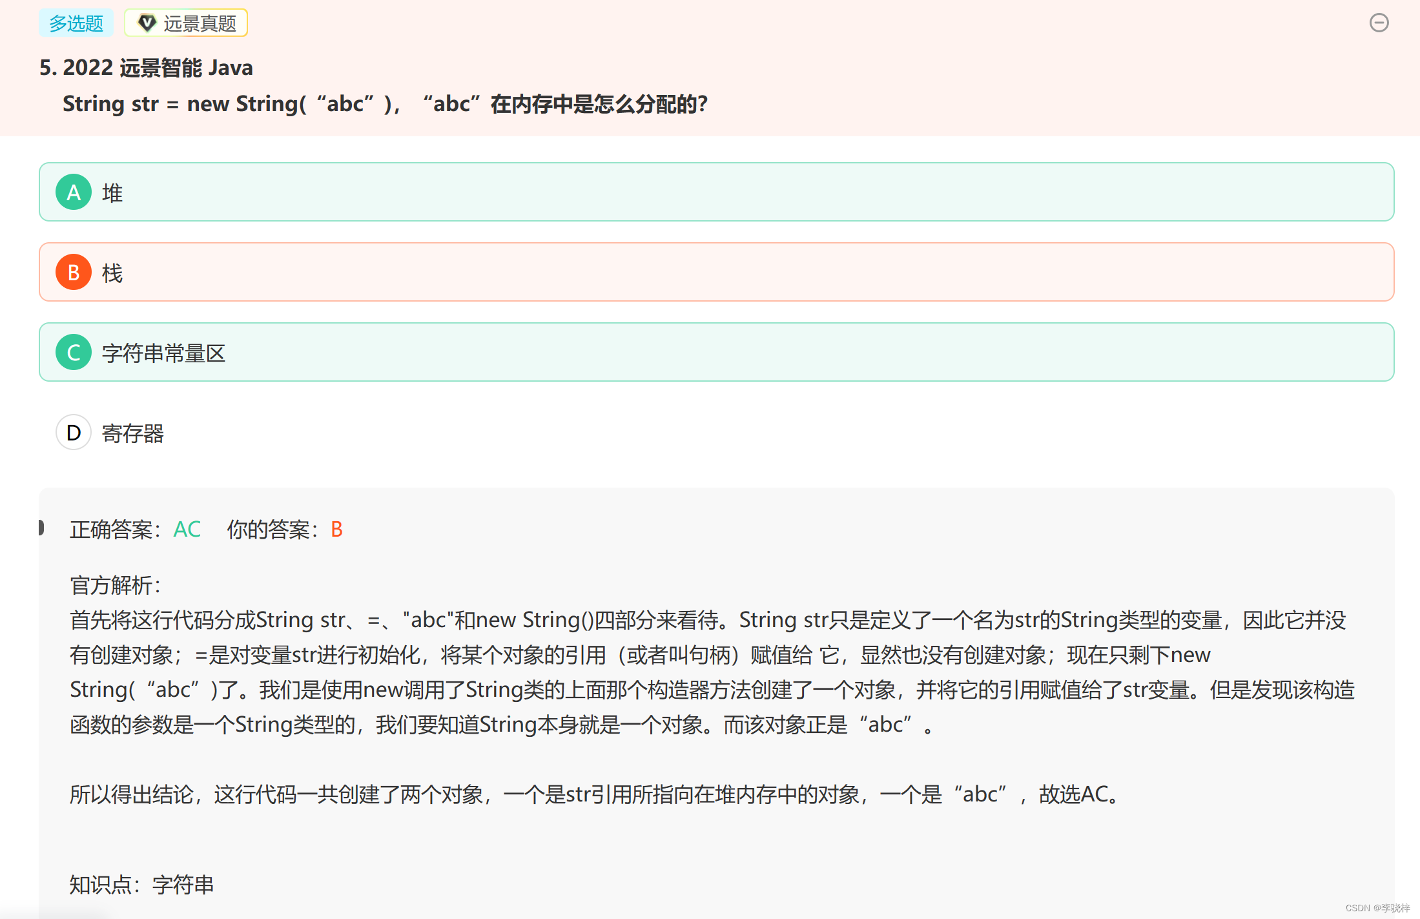Screen dimensions: 1420x919
Task: Choose answer text 寄存器
Action: (x=133, y=433)
